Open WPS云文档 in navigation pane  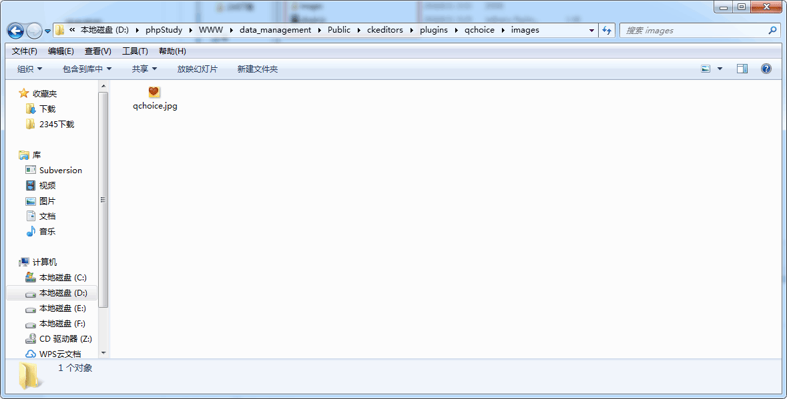[x=59, y=354]
